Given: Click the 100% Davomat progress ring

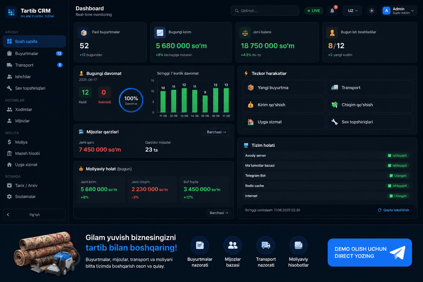Looking at the screenshot, I should tap(131, 100).
